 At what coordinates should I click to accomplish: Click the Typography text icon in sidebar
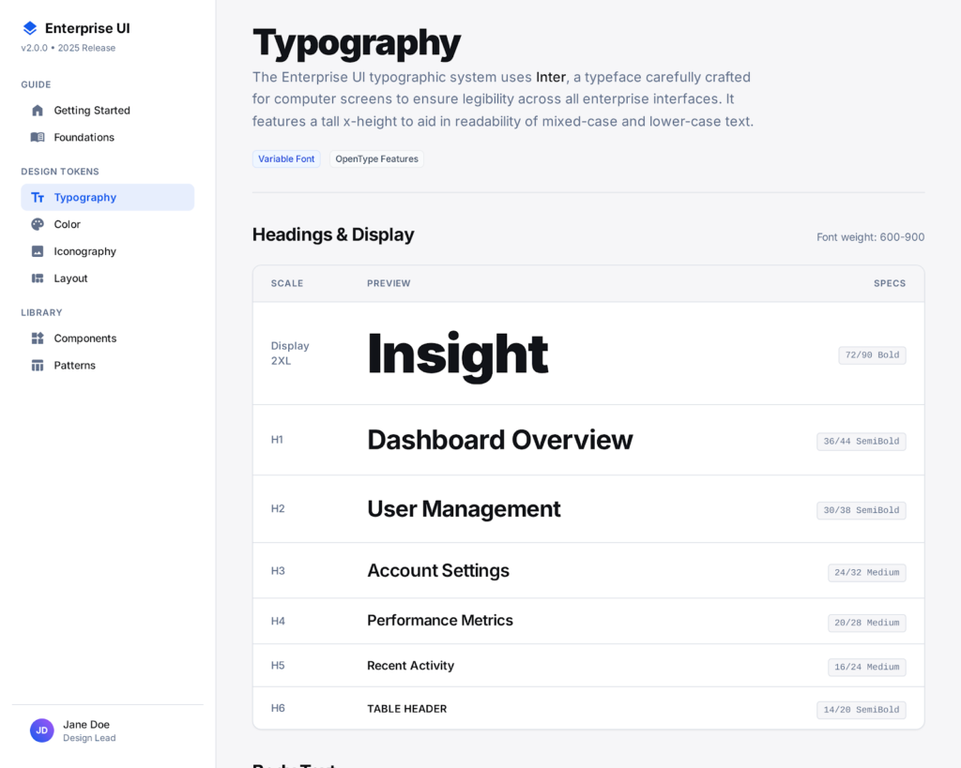click(38, 198)
